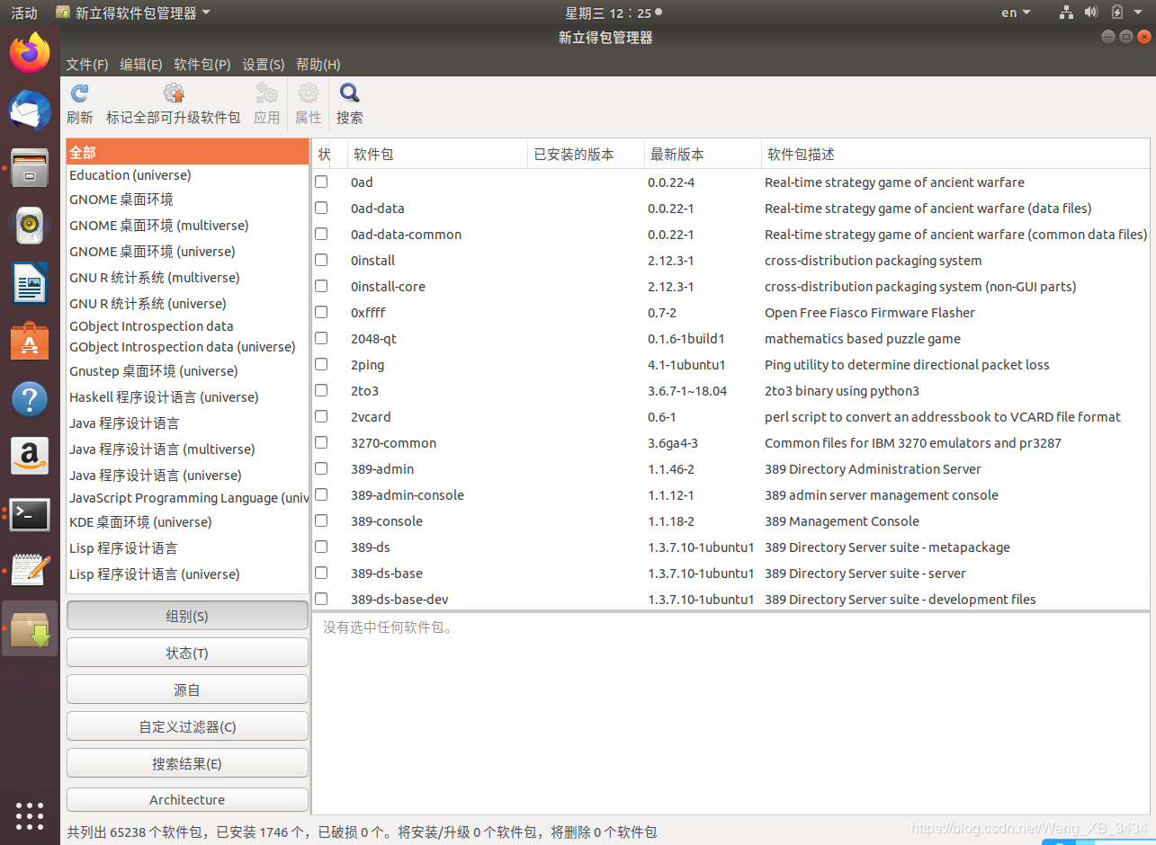This screenshot has width=1156, height=845.
Task: Click the 刷新 (Refresh) toolbar icon
Action: pyautogui.click(x=79, y=102)
